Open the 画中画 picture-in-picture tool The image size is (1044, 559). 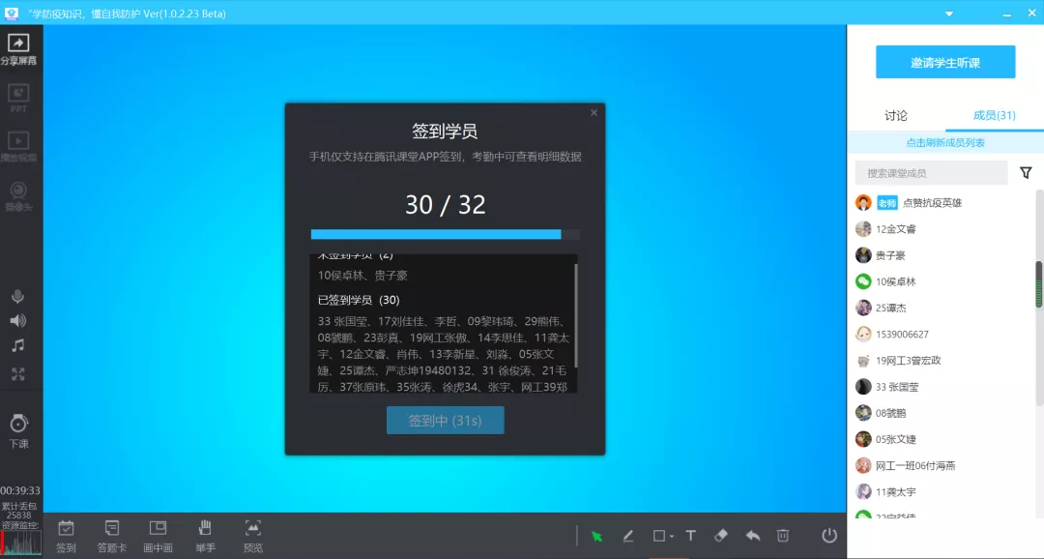[x=158, y=535]
